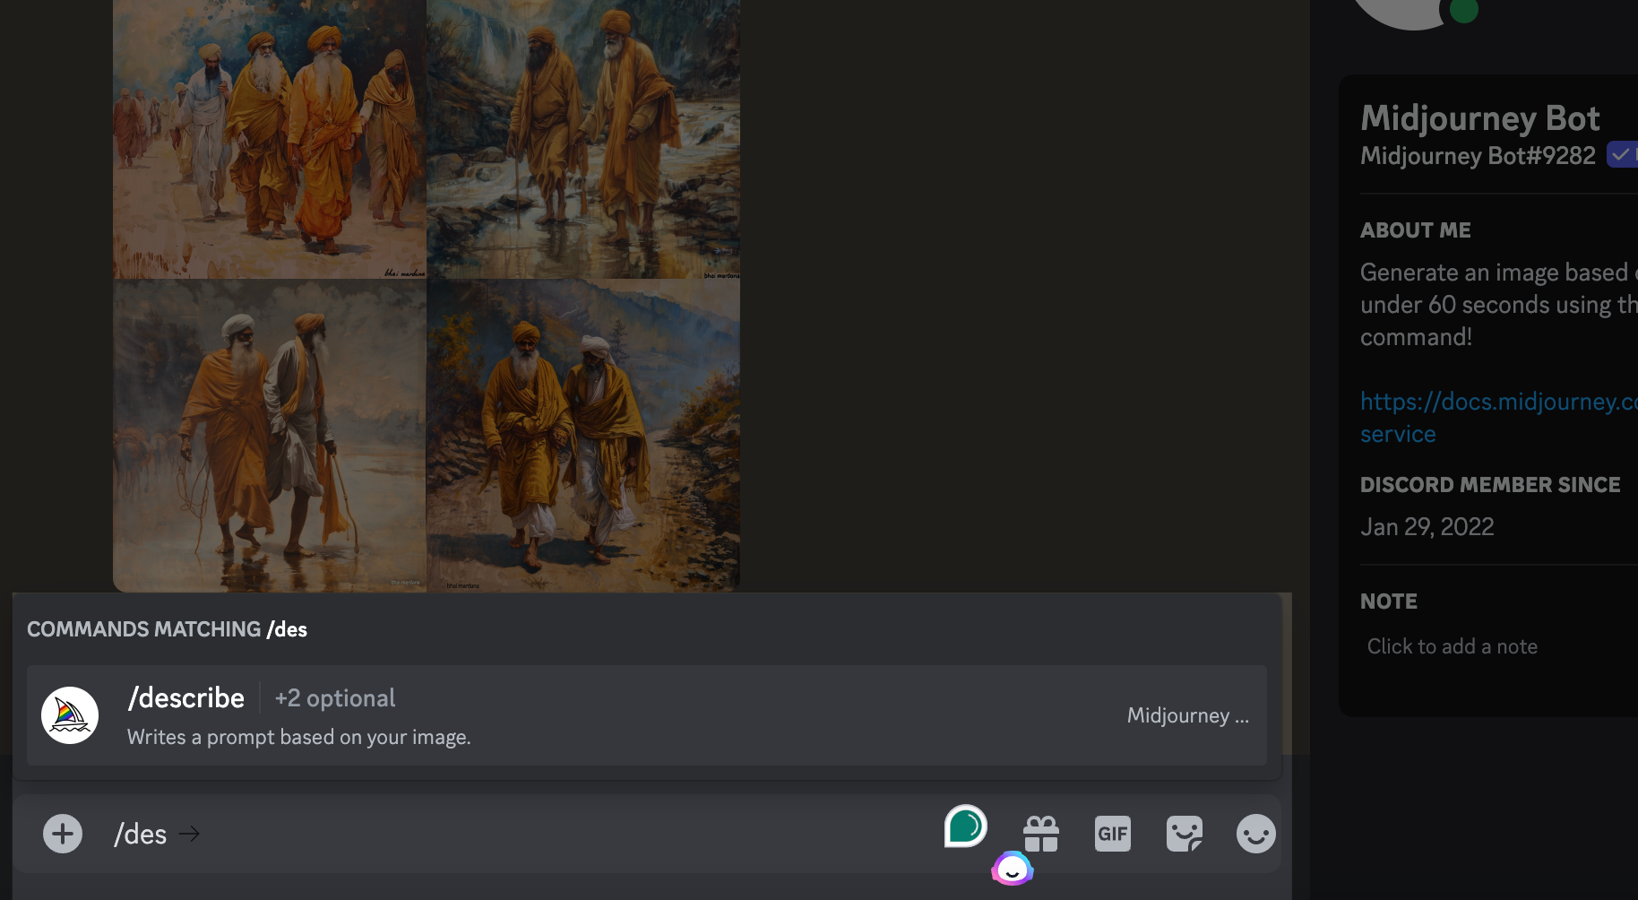This screenshot has width=1638, height=900.
Task: Open top-right image with waterfall background
Action: click(x=583, y=139)
